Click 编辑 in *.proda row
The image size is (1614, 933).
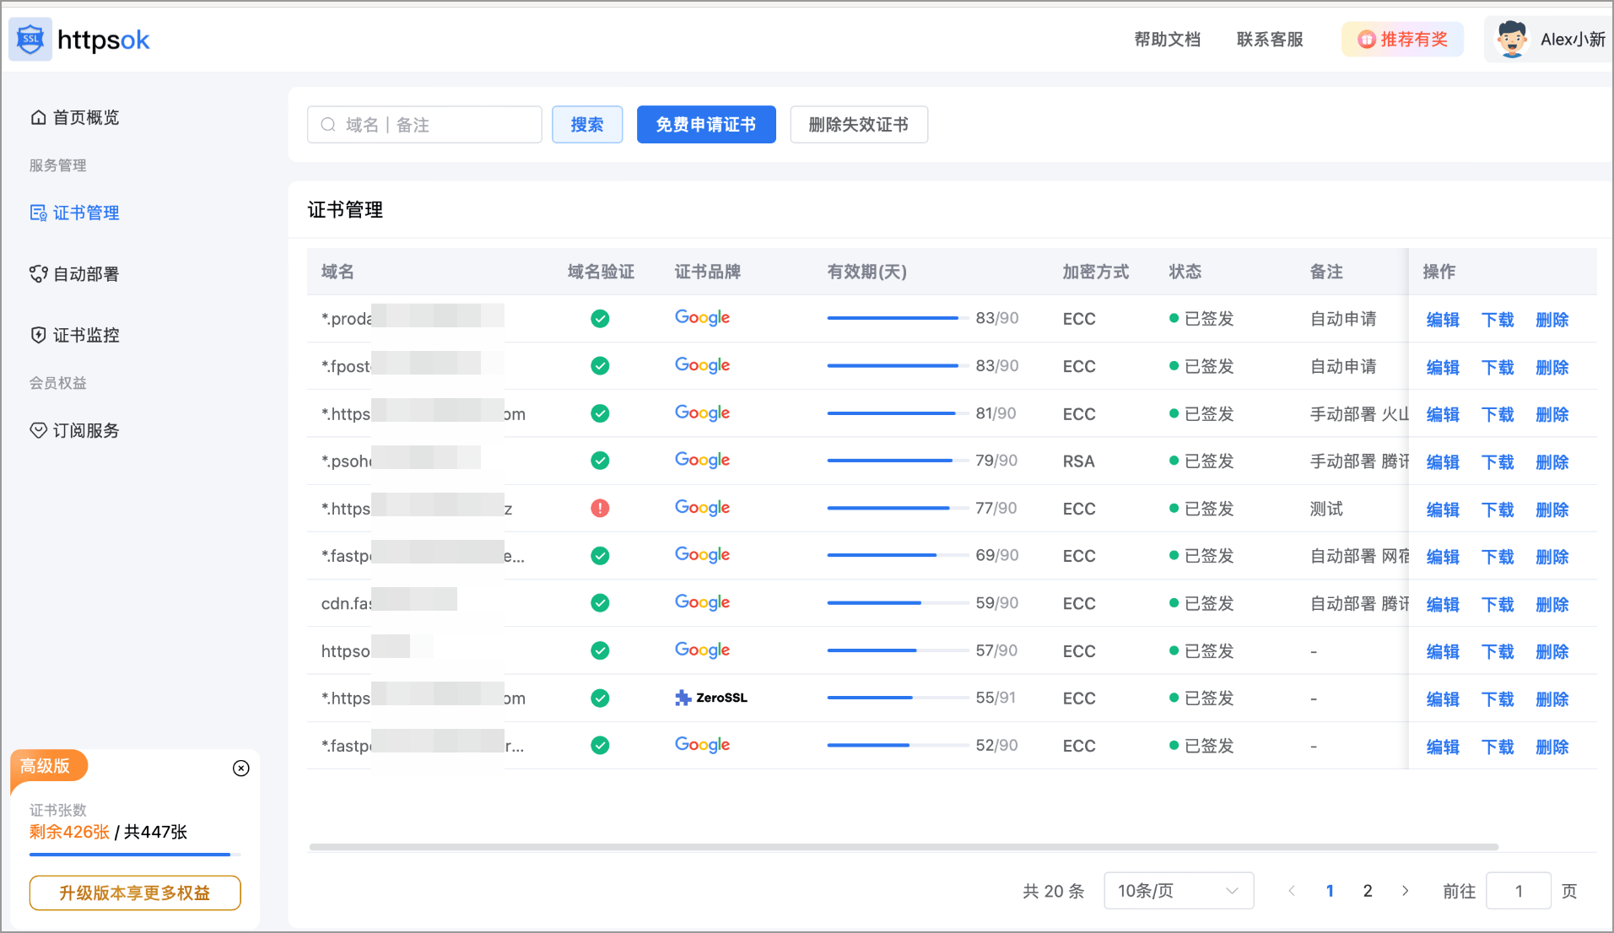pos(1443,320)
